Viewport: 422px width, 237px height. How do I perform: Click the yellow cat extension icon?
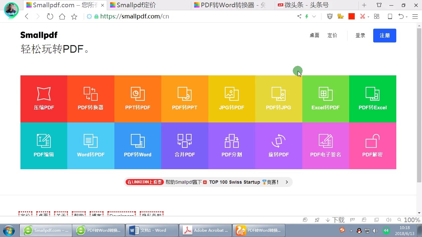[341, 16]
